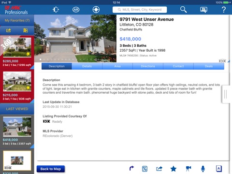Open help via the question mark icon

pyautogui.click(x=224, y=10)
